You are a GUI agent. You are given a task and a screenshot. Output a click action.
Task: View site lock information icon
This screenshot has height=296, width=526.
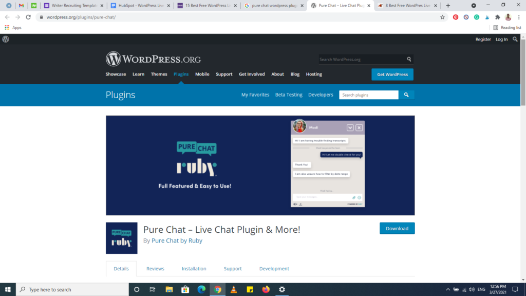[41, 17]
